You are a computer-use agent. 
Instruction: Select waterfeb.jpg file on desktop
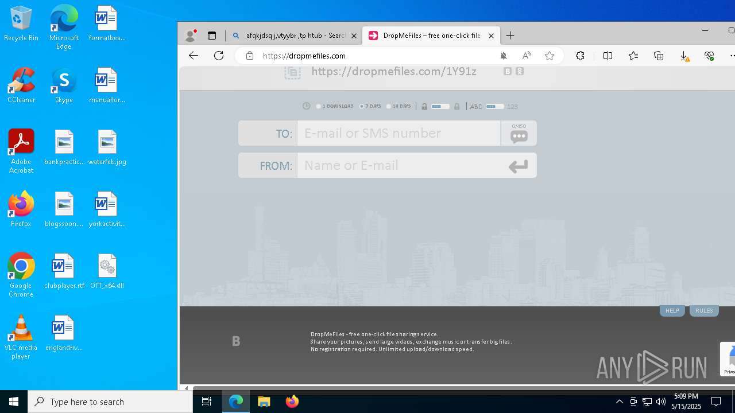[x=107, y=147]
